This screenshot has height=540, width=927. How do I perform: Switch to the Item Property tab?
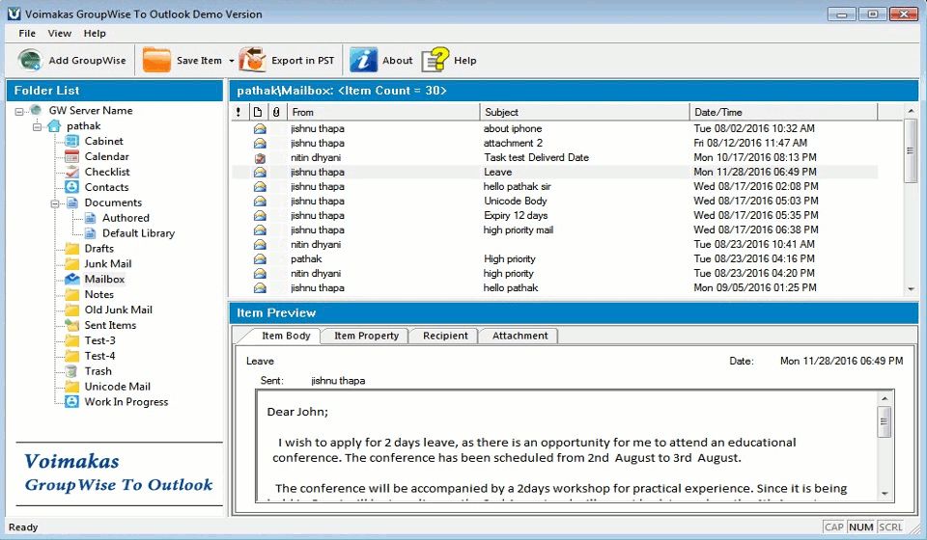pyautogui.click(x=366, y=336)
